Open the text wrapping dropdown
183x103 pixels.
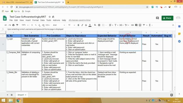121,25
